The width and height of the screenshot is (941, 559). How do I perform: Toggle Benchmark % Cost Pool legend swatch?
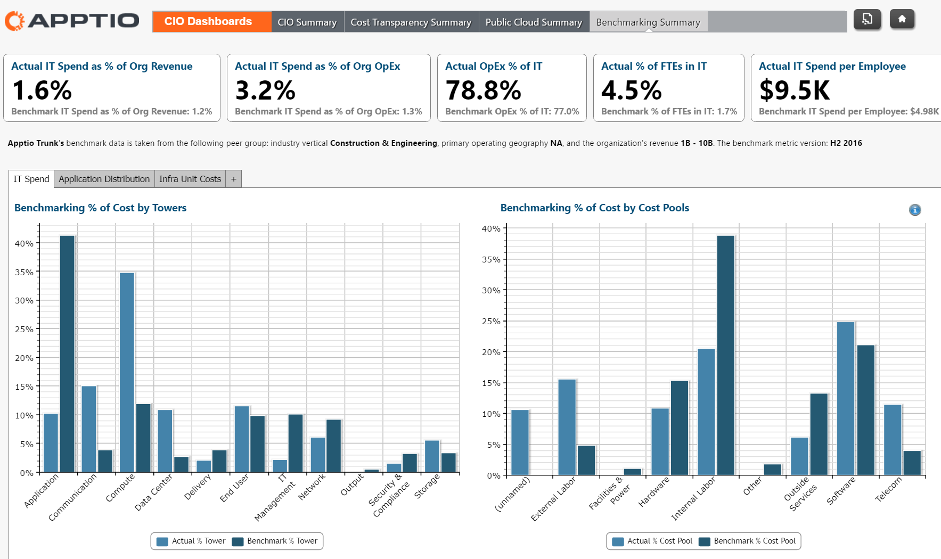(705, 541)
